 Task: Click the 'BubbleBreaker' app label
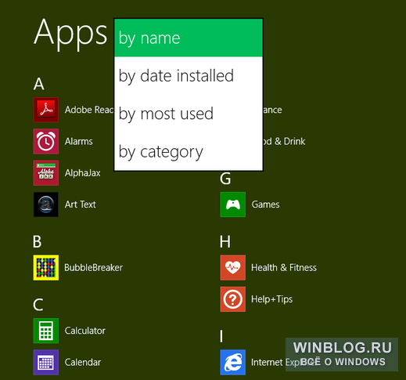click(x=94, y=268)
